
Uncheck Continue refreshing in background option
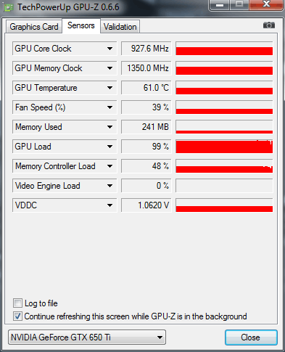[17, 316]
